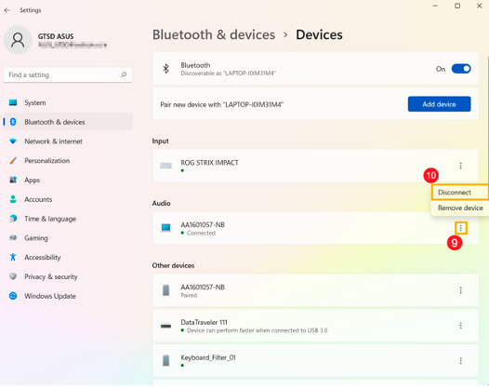
Task: Click the paired AA1601057-NB device icon
Action: click(x=165, y=290)
